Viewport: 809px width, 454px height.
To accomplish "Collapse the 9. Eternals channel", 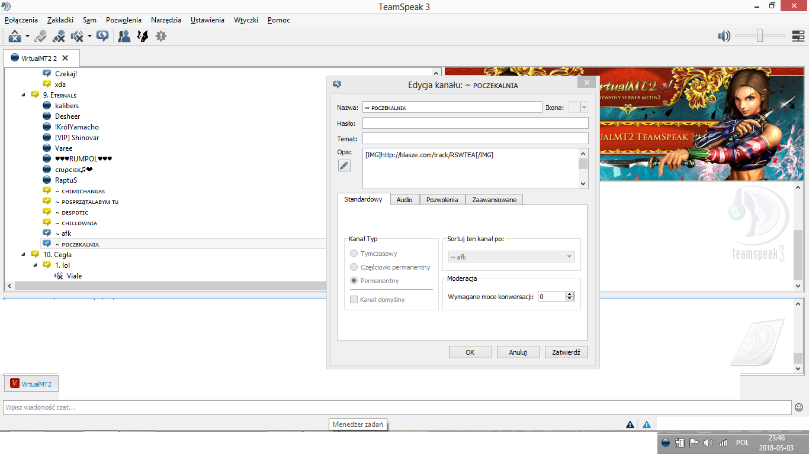I will point(24,95).
